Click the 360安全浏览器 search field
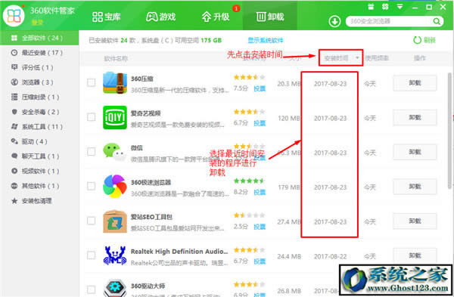The image size is (454, 297). (x=389, y=21)
